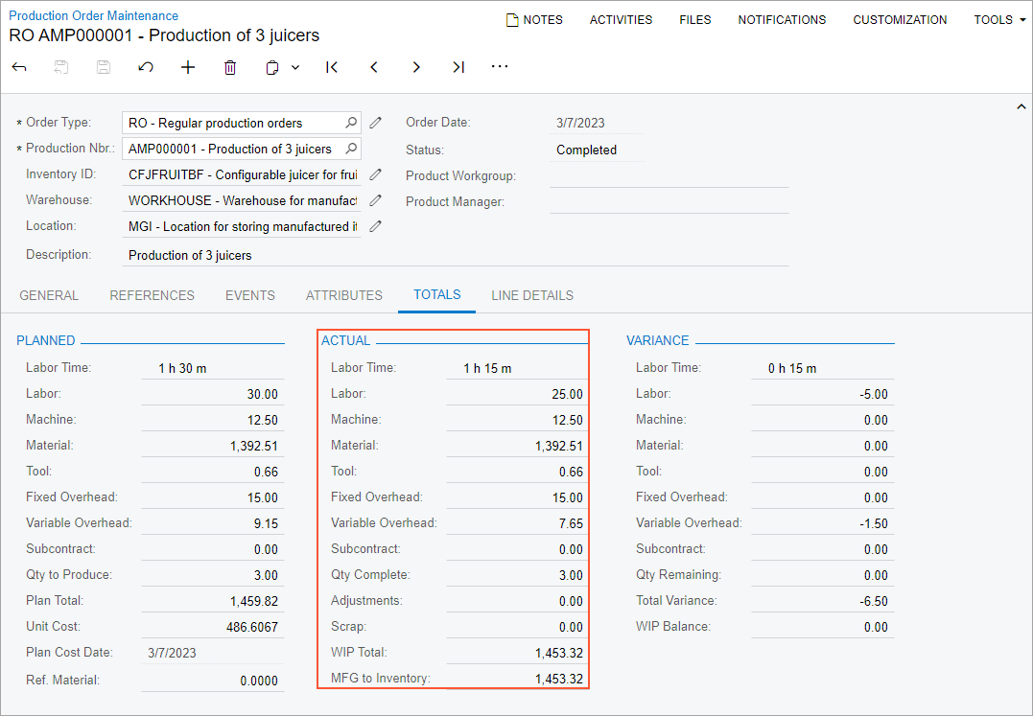Go to the previous record
Viewport: 1033px width, 716px height.
click(x=374, y=67)
